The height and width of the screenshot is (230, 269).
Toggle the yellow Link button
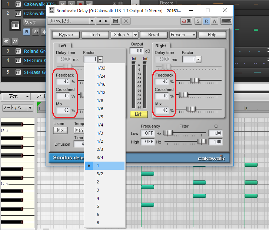point(139,114)
